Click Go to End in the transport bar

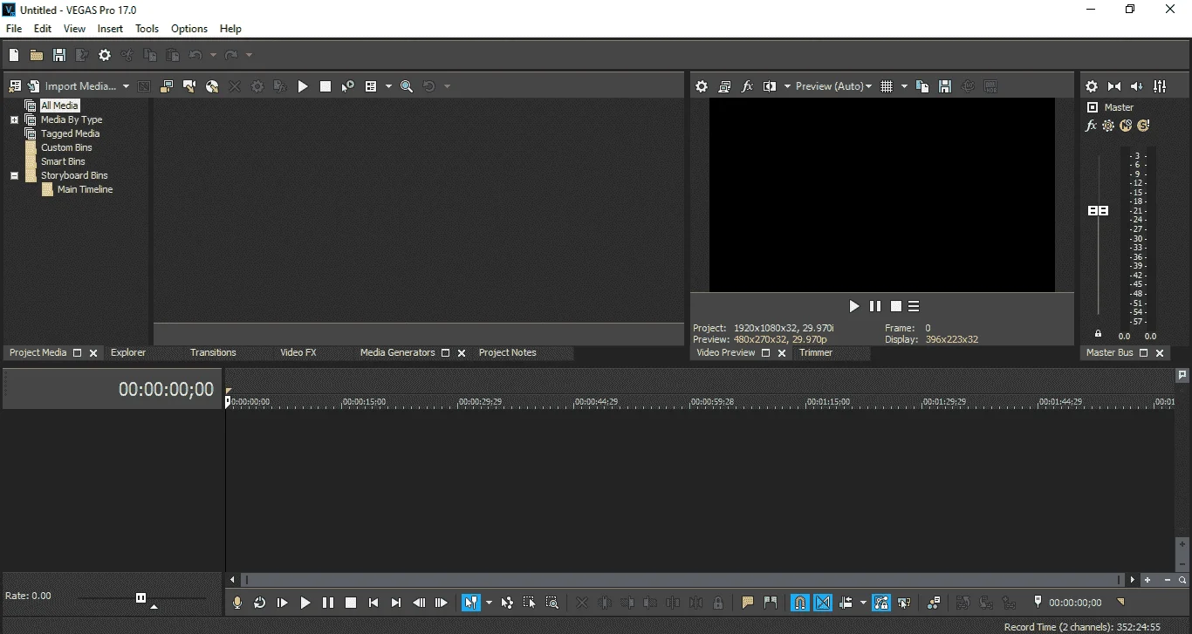(396, 603)
